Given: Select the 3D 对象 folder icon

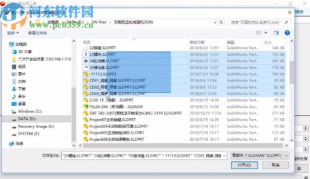Looking at the screenshot, I should (14, 52).
